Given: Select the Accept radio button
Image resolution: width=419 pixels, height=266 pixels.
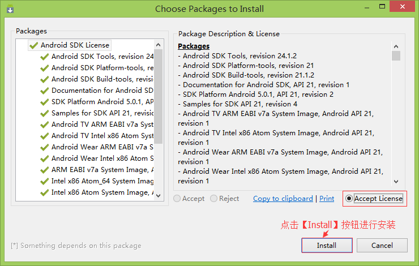Looking at the screenshot, I should (189, 199).
